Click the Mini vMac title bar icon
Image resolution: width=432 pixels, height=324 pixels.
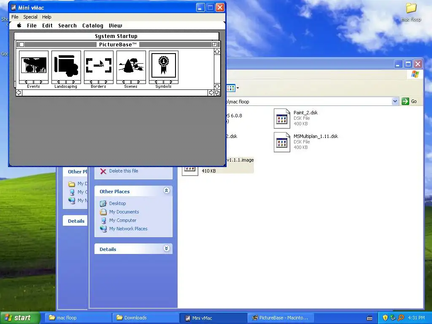(13, 8)
